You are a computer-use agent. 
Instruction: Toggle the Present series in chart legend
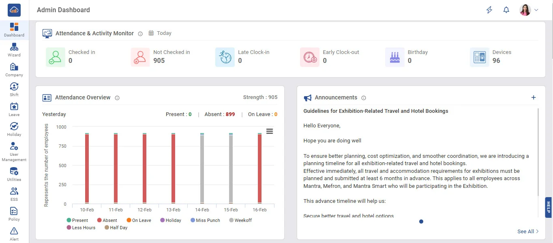pos(77,220)
